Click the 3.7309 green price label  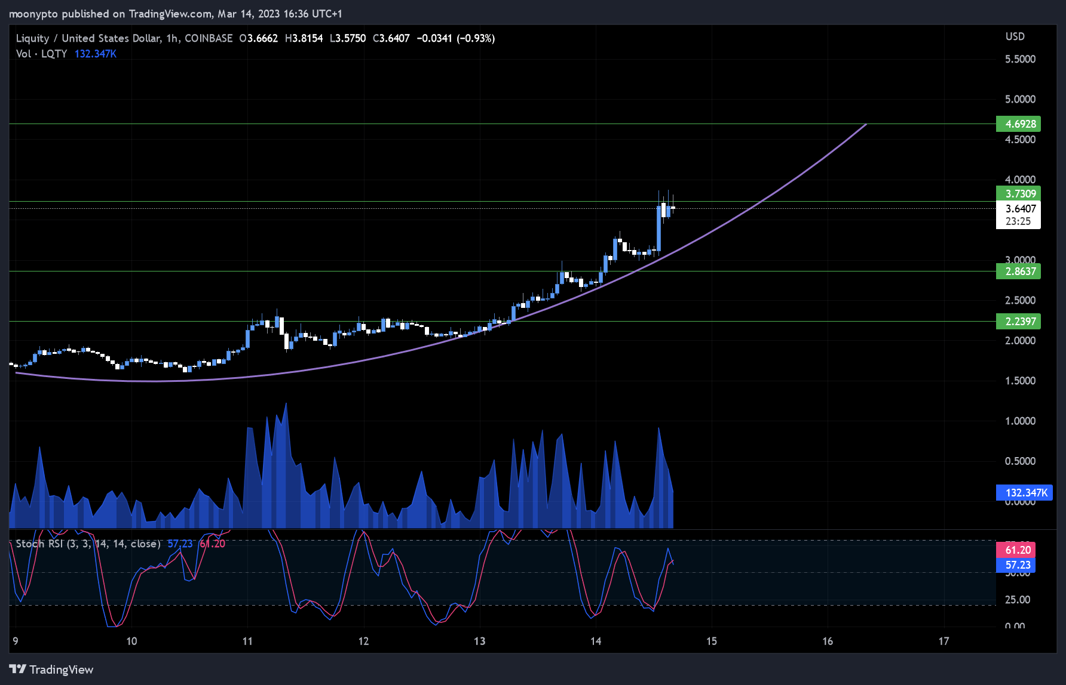[x=1019, y=194]
